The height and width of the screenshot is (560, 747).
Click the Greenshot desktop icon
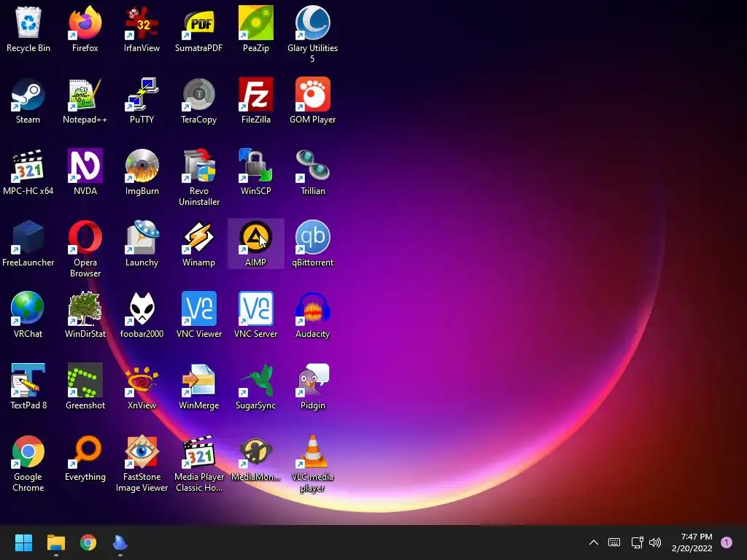(85, 380)
